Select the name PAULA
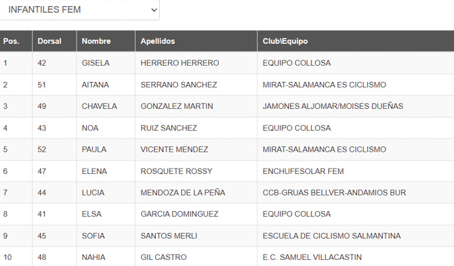Image resolution: width=454 pixels, height=266 pixels. 94,150
